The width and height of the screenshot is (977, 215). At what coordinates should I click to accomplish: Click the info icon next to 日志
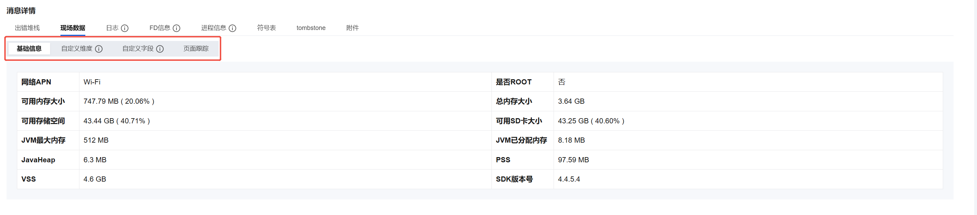pyautogui.click(x=125, y=28)
